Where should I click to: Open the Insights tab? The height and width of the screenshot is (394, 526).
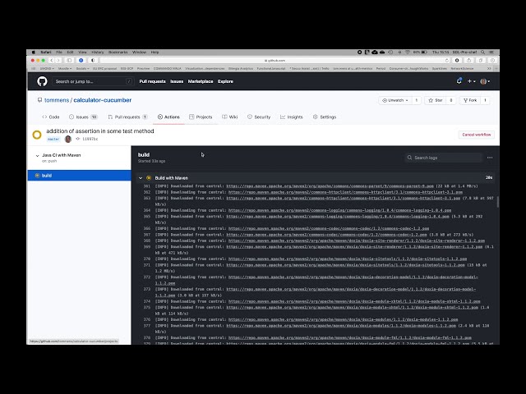[291, 117]
